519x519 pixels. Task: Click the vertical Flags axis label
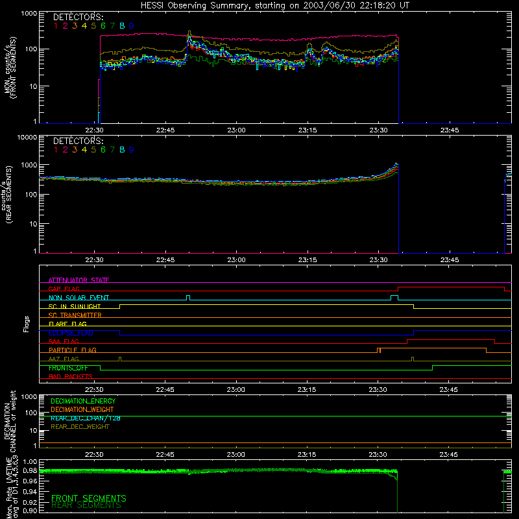click(x=27, y=324)
